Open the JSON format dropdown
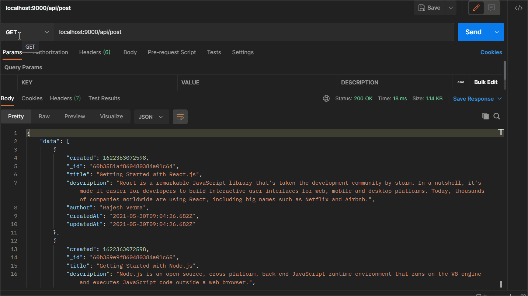 click(151, 117)
